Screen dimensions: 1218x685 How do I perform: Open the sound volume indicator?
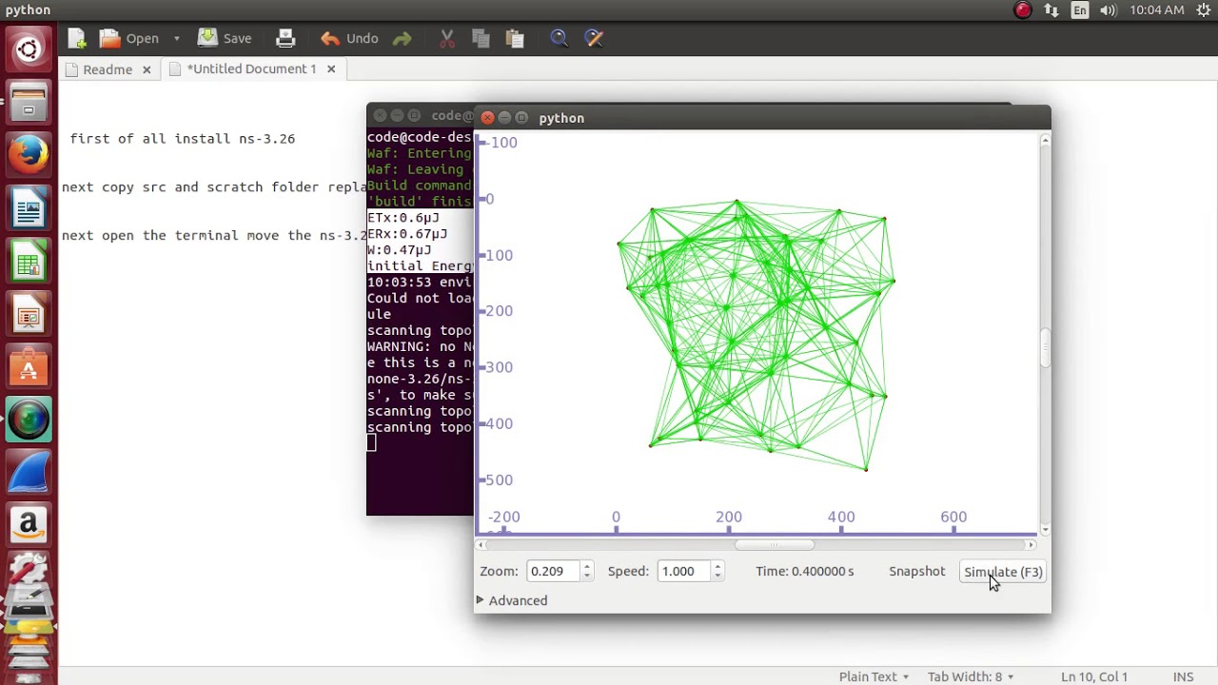pyautogui.click(x=1108, y=10)
